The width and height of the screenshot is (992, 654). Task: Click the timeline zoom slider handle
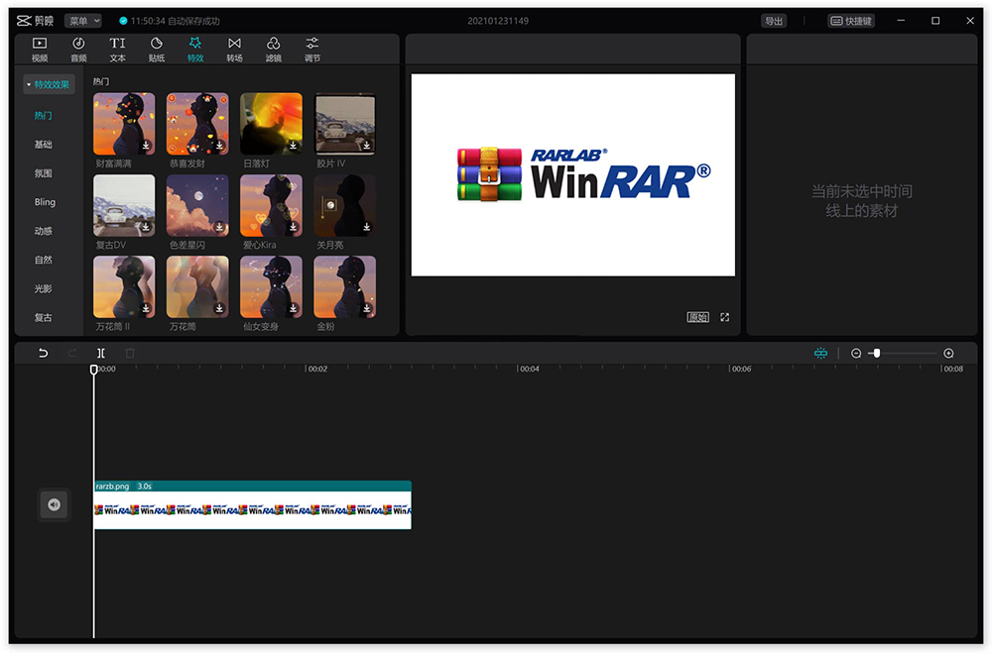pos(876,353)
